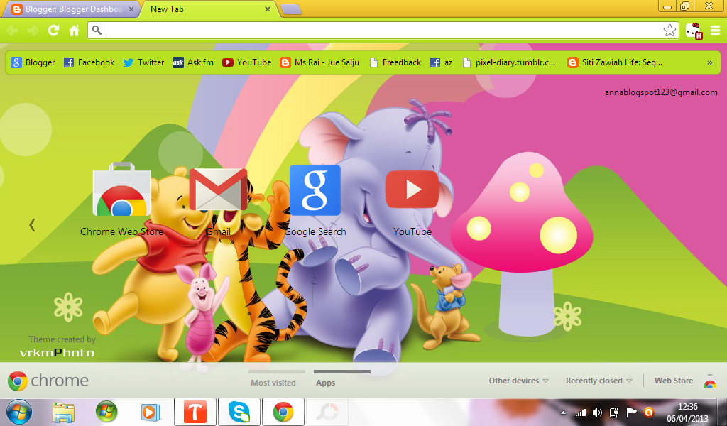The image size is (727, 426).
Task: Reload the page with the refresh icon
Action: [54, 31]
